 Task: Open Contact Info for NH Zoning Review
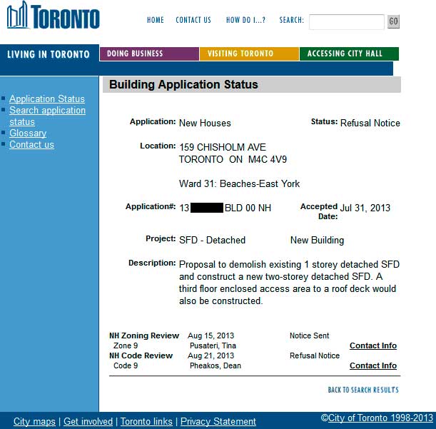(x=373, y=345)
